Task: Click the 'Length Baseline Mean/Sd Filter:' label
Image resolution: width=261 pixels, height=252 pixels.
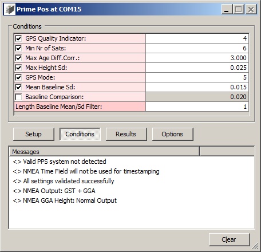Action: pyautogui.click(x=58, y=107)
